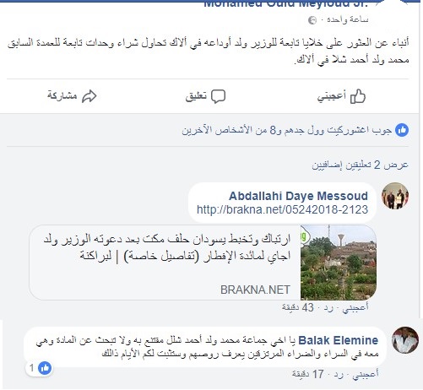Click the Balak Elemine name link

pos(339,340)
